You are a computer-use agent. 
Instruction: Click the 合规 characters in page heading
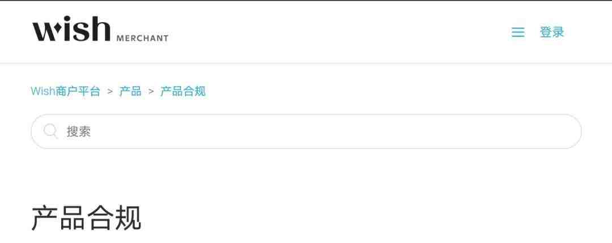(114, 218)
